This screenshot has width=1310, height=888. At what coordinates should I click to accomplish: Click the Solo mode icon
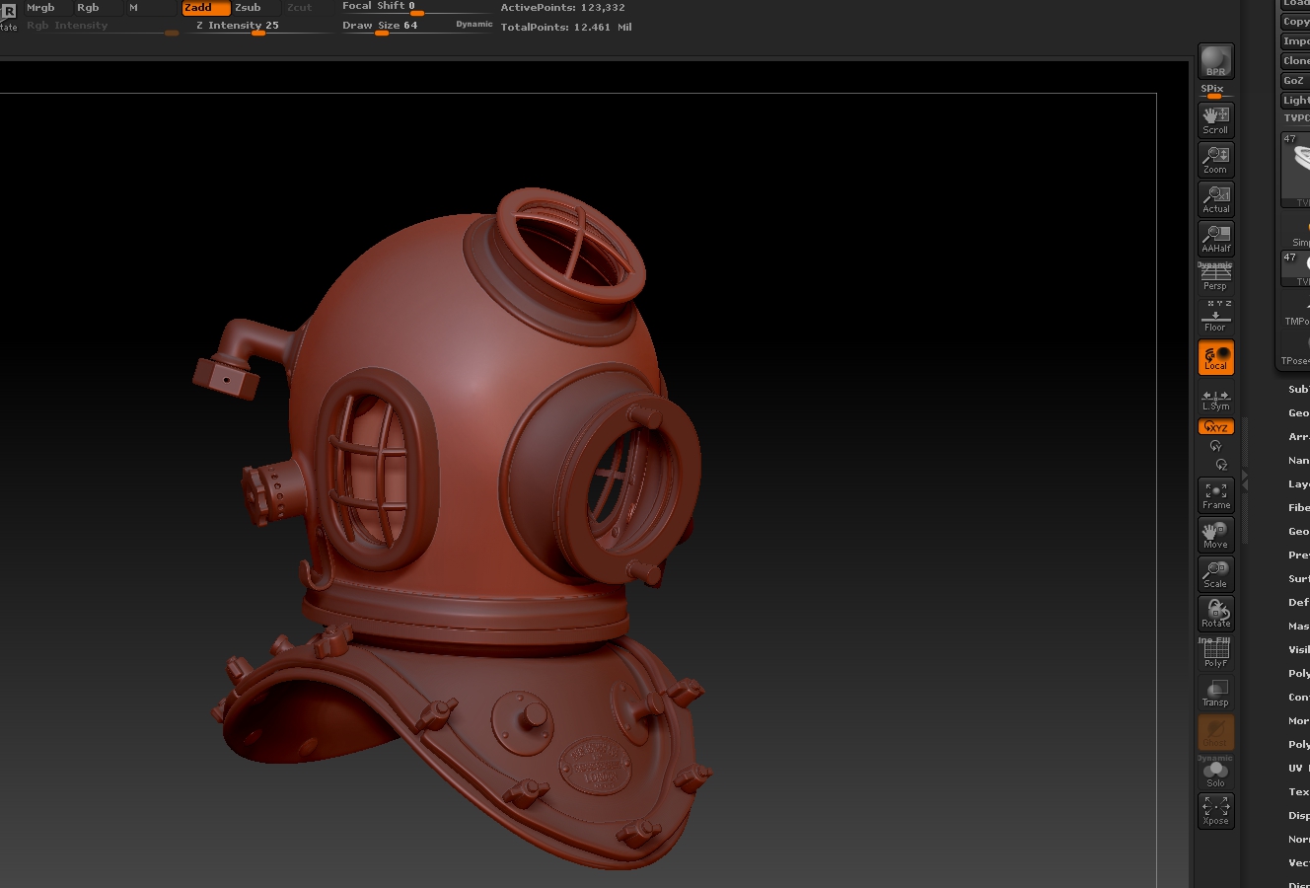[1215, 773]
